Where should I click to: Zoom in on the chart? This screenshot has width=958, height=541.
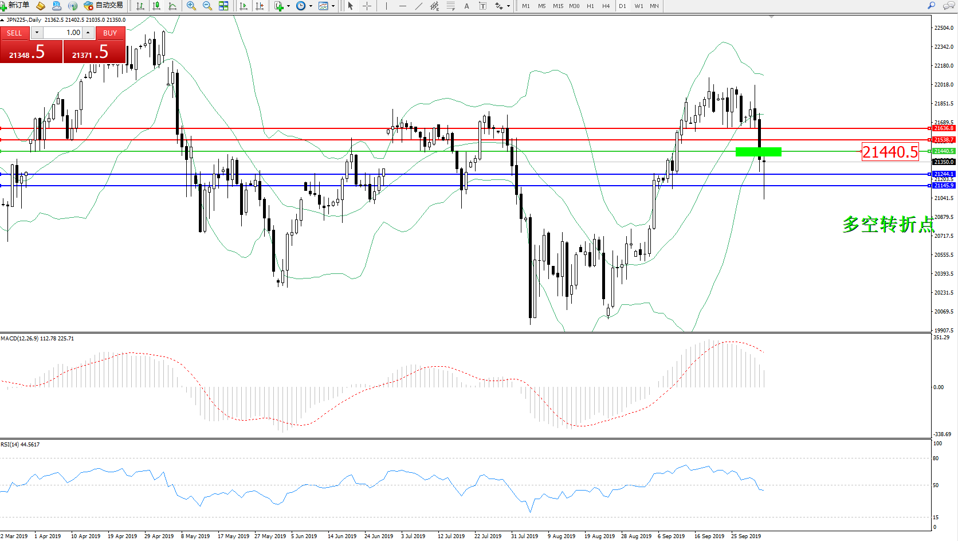(x=191, y=6)
